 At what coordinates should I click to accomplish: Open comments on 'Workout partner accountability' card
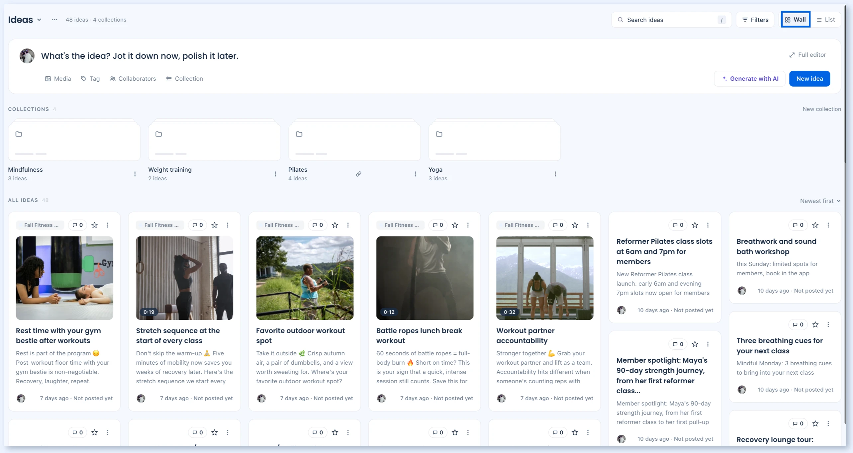[558, 225]
